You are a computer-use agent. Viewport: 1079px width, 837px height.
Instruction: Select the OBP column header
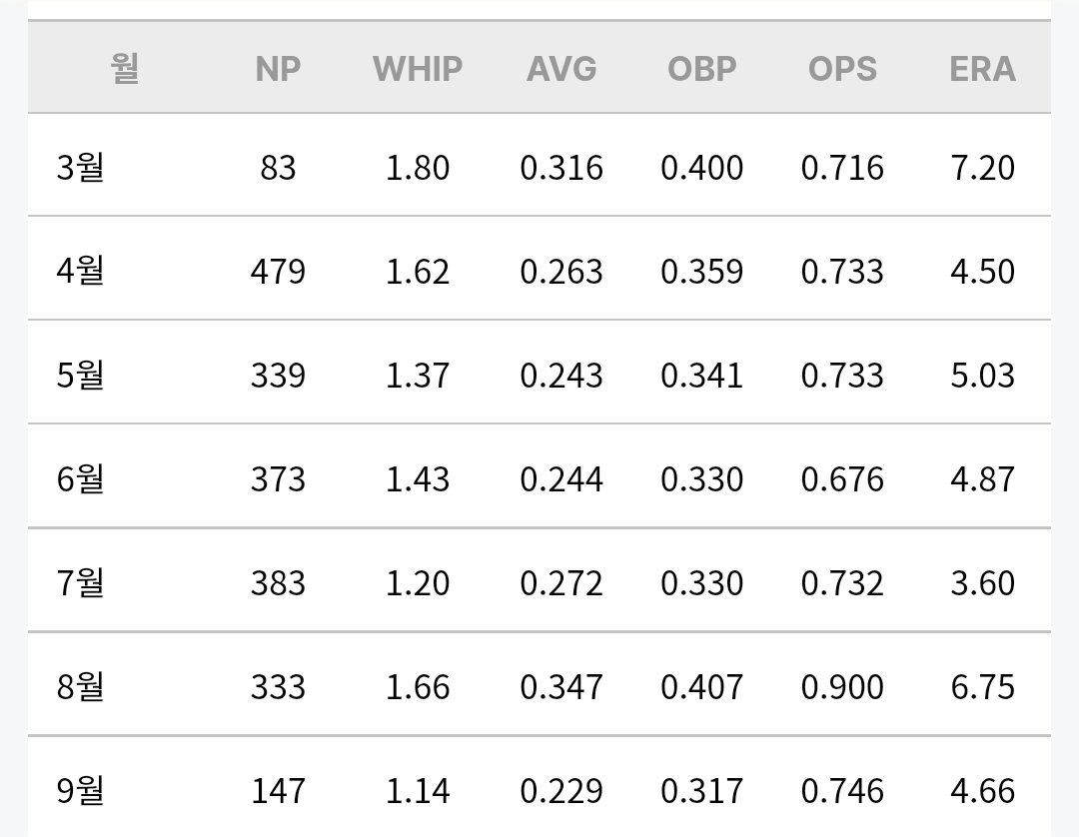(702, 69)
